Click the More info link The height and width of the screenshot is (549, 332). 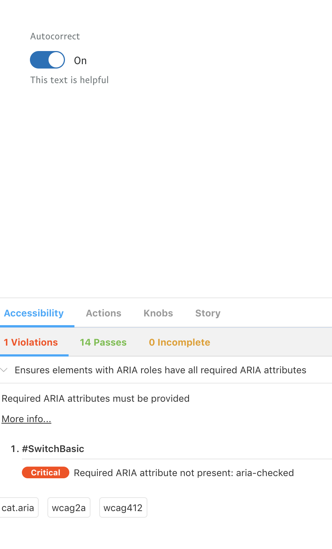[x=26, y=418]
